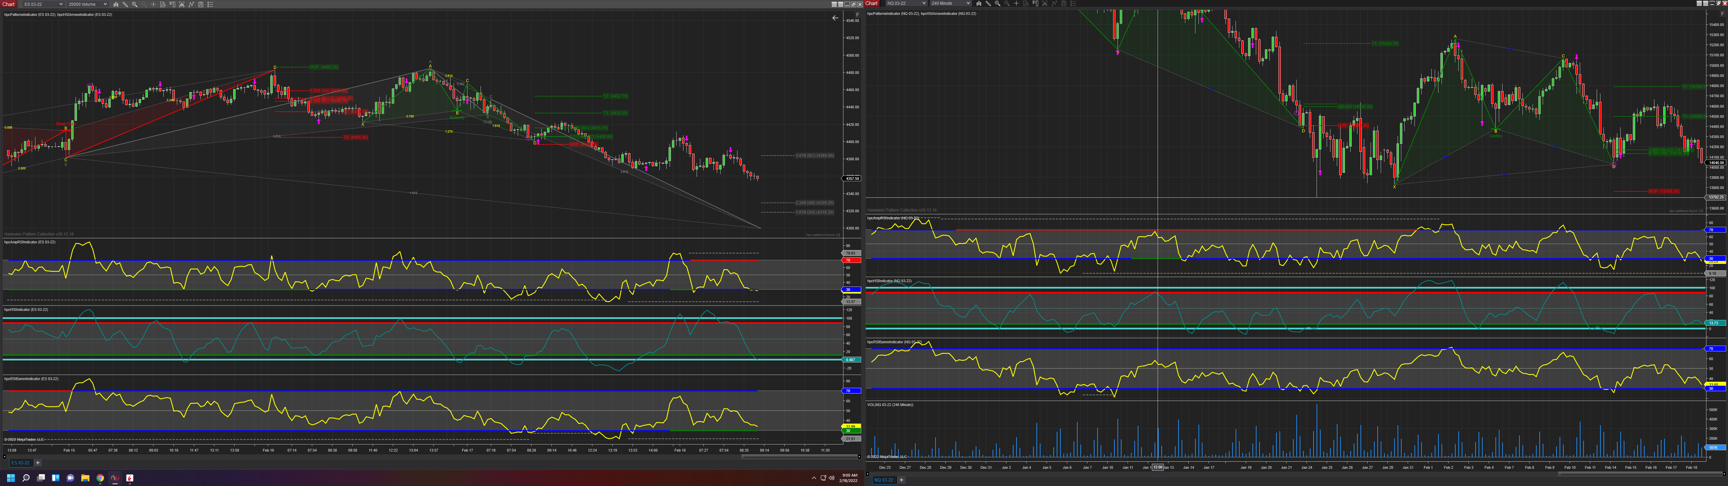Screen dimensions: 1728x486
Task: Open Chart Trader icon on NQ chart
Action: (1035, 3)
